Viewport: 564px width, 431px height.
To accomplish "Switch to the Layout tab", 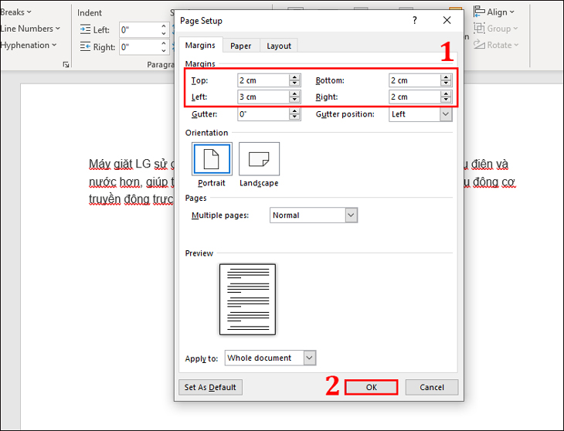I will [x=279, y=46].
